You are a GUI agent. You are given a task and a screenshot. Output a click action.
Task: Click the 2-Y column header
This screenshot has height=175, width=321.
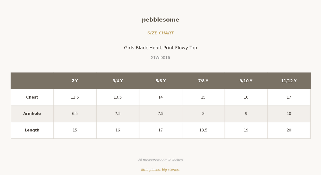coord(75,81)
